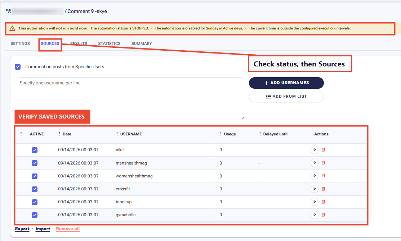The height and width of the screenshot is (241, 401).
Task: Run the menshealthmag source play icon
Action: [315, 163]
